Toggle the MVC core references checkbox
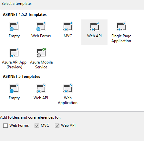The height and width of the screenshot is (141, 144). pyautogui.click(x=37, y=125)
